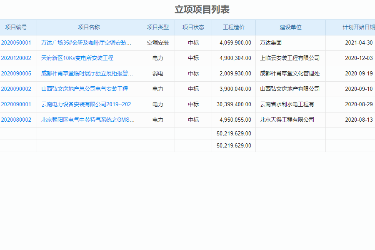Open project number 2020050001 link
The height and width of the screenshot is (250, 375).
pos(16,43)
